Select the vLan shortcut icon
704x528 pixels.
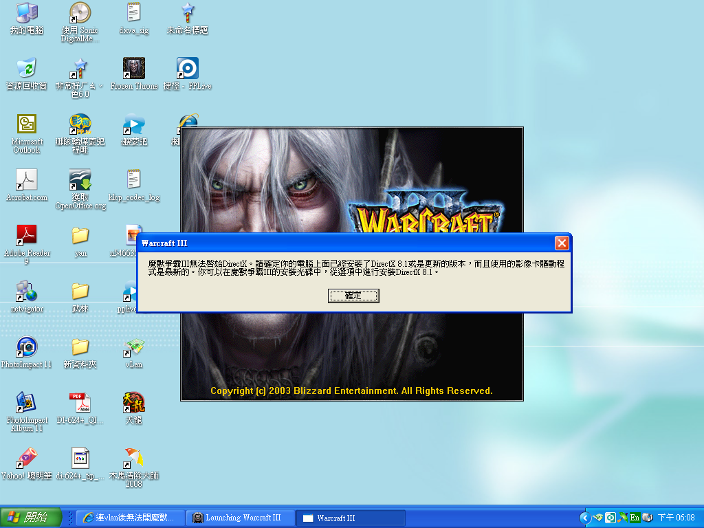click(x=134, y=353)
